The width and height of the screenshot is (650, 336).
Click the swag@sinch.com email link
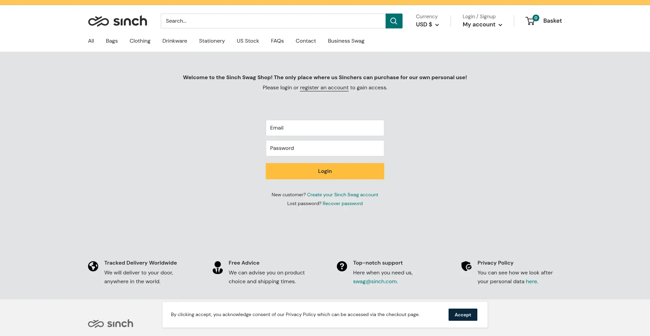(x=374, y=282)
